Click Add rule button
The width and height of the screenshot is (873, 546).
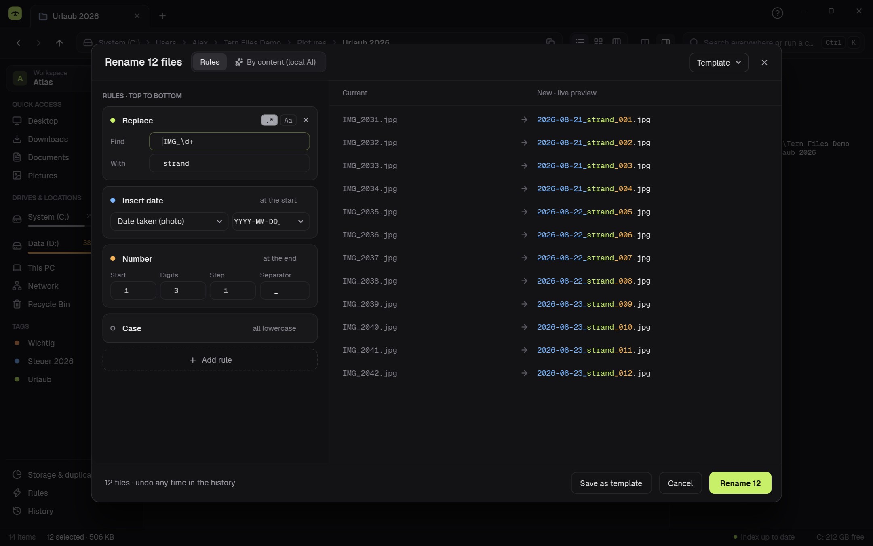coord(210,360)
